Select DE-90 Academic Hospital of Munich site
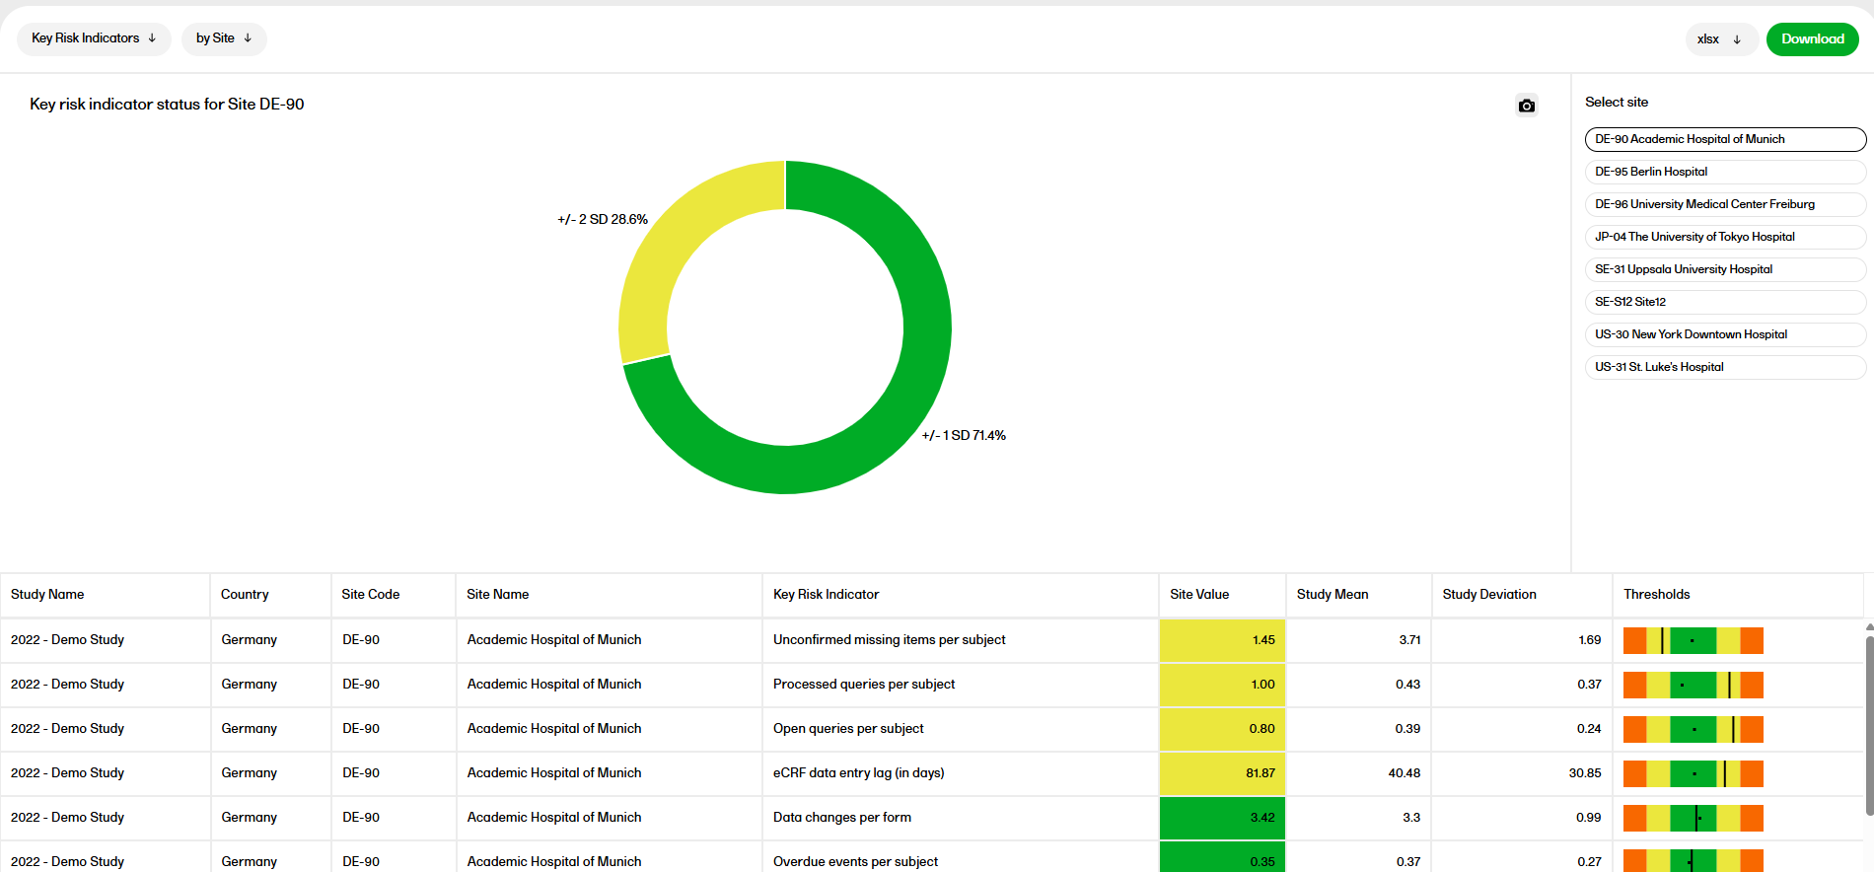The height and width of the screenshot is (872, 1874). click(1724, 139)
